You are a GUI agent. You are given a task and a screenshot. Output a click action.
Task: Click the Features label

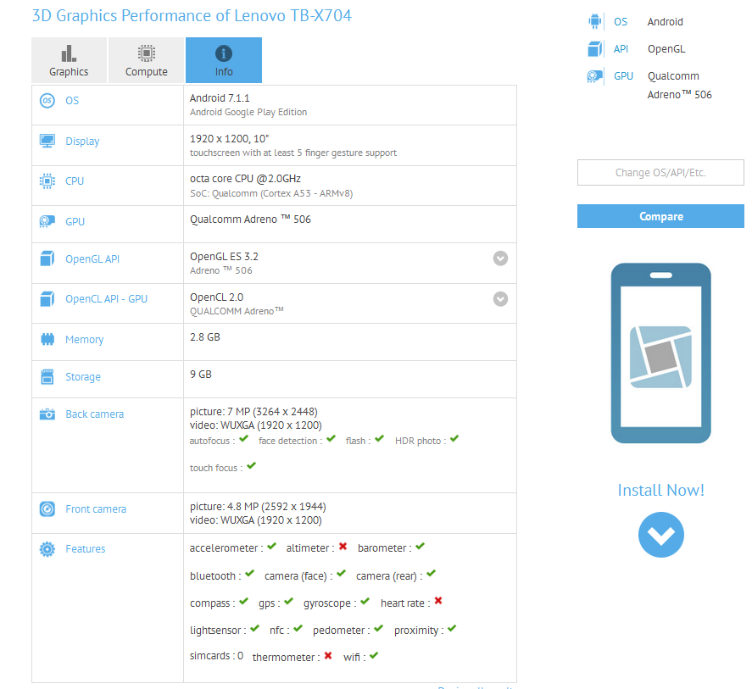86,549
